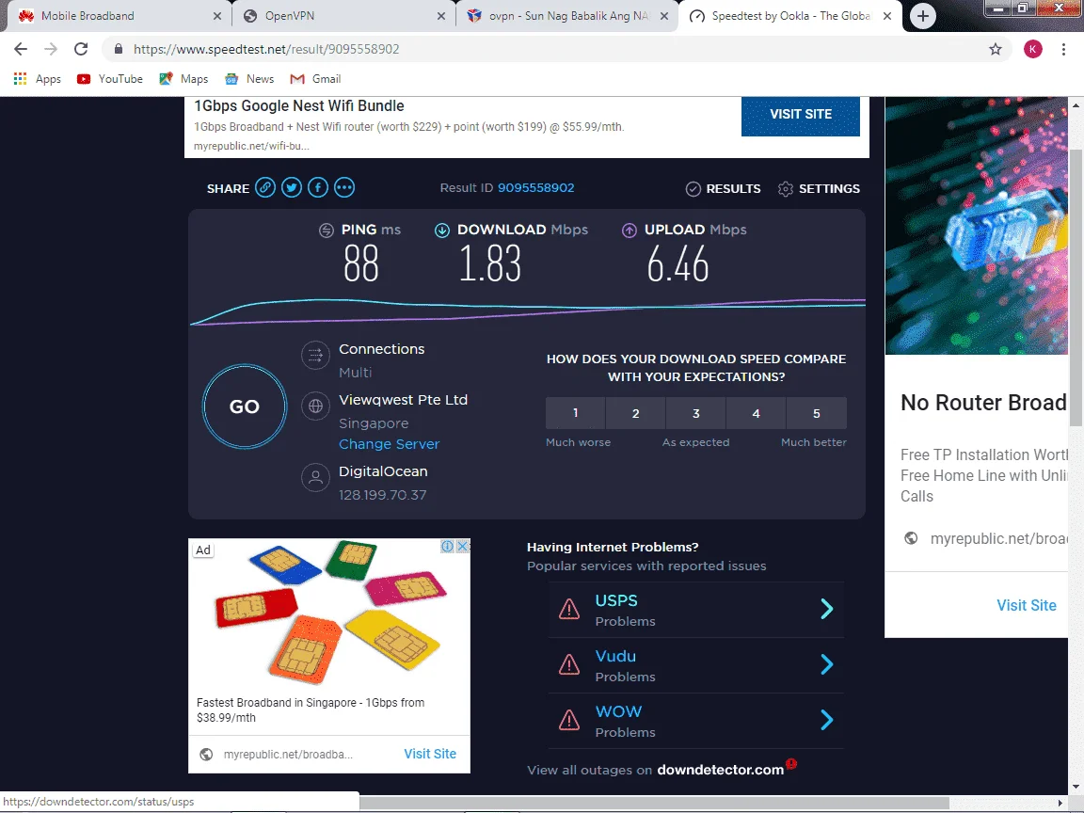View site information padlock

click(x=119, y=49)
